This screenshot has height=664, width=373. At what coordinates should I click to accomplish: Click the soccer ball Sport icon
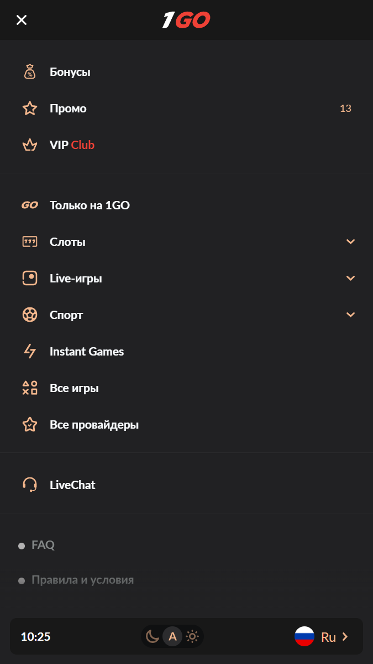click(x=30, y=315)
